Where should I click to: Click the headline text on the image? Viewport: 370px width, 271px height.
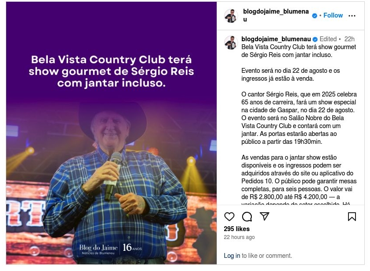click(111, 71)
